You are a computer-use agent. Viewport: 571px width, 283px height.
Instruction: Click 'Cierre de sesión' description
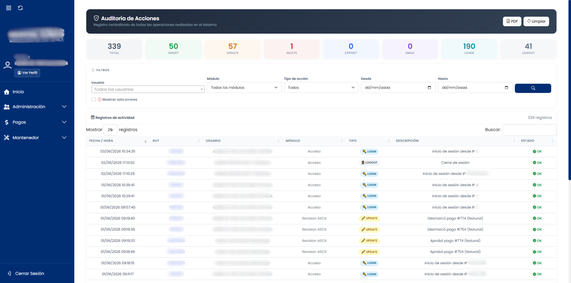click(x=455, y=163)
